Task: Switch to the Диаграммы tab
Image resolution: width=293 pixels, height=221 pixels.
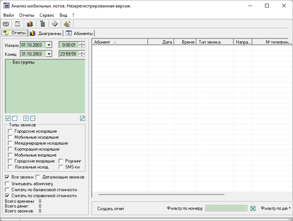Action: pyautogui.click(x=46, y=34)
